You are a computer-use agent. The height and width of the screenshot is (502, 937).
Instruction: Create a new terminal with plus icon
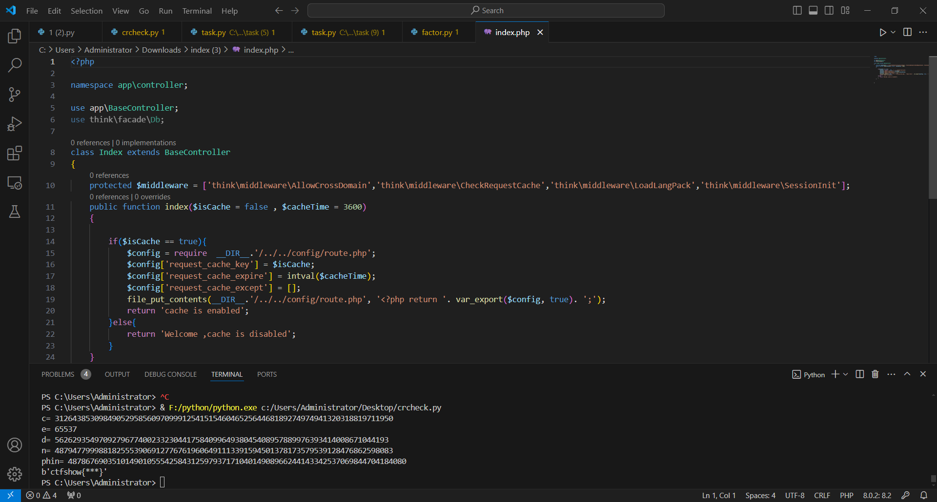pyautogui.click(x=835, y=374)
